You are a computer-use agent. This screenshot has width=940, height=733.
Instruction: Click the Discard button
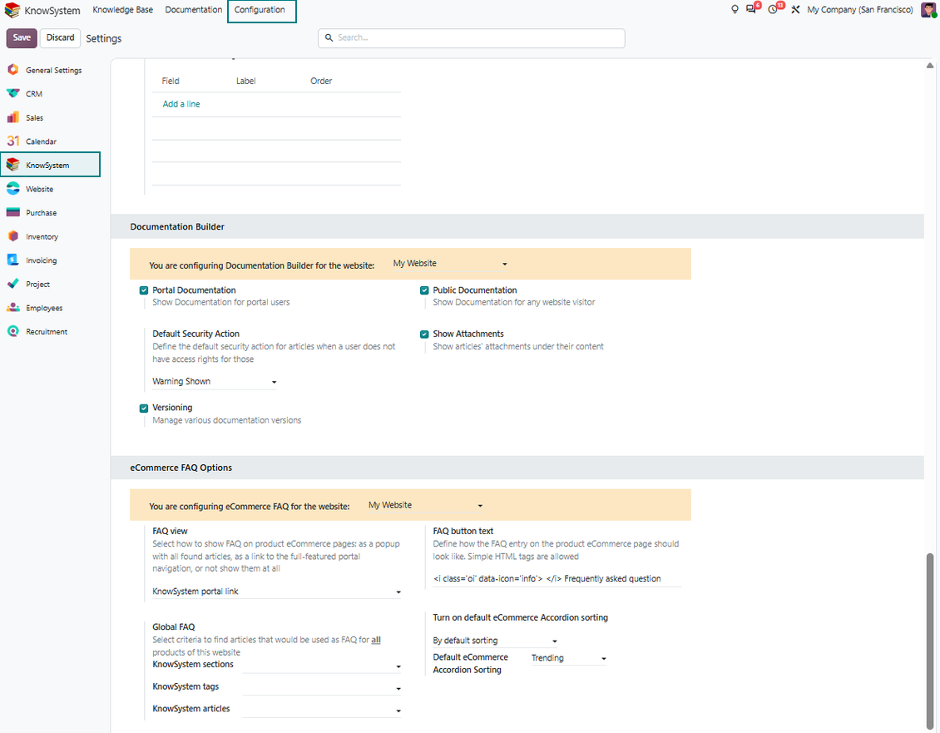click(x=61, y=37)
